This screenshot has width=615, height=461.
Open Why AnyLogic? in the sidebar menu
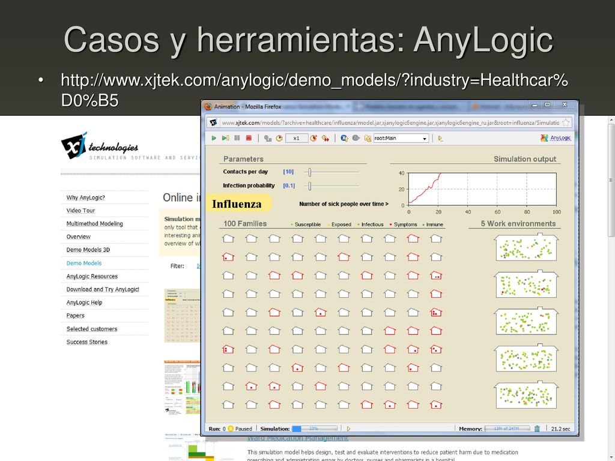click(85, 197)
